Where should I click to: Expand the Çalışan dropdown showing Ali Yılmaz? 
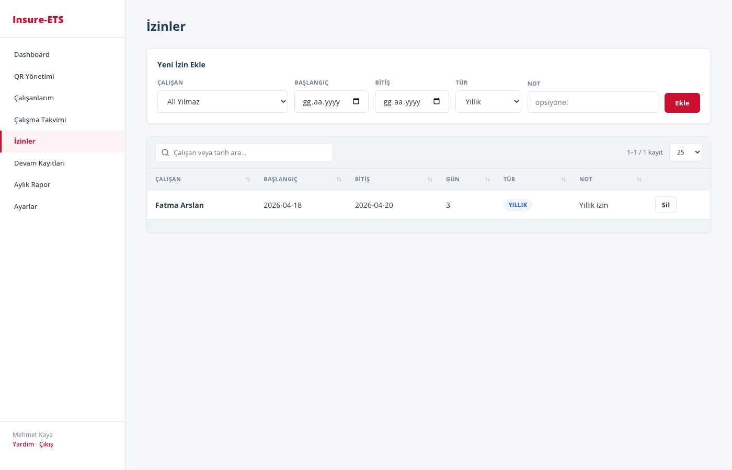pyautogui.click(x=223, y=102)
